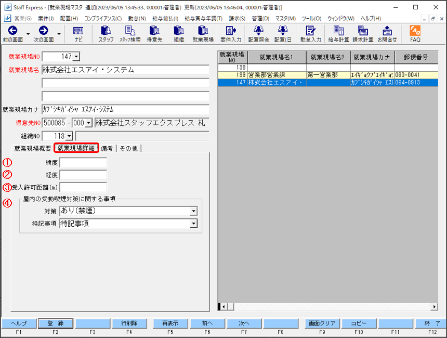Image resolution: width=447 pixels, height=338 pixels.
Task: Switch to その他 tab
Action: [128, 148]
